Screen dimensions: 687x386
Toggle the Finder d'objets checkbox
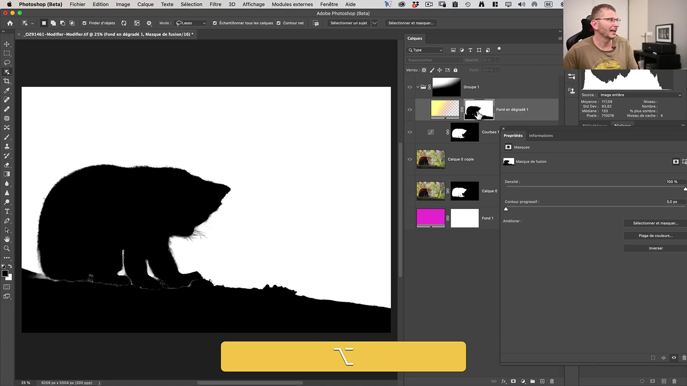coord(85,23)
